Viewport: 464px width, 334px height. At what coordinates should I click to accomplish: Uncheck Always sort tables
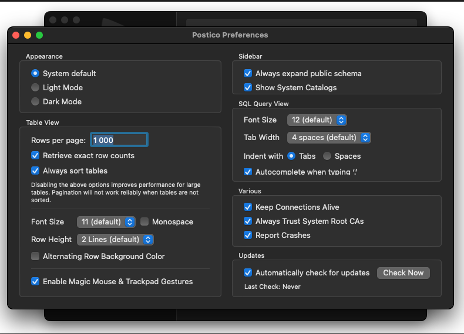pyautogui.click(x=36, y=171)
